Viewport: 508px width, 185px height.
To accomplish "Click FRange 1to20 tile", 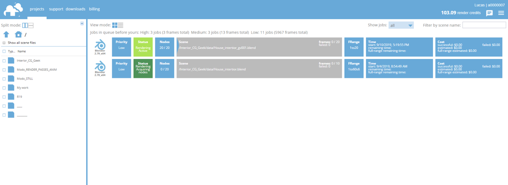I will 354,47.
